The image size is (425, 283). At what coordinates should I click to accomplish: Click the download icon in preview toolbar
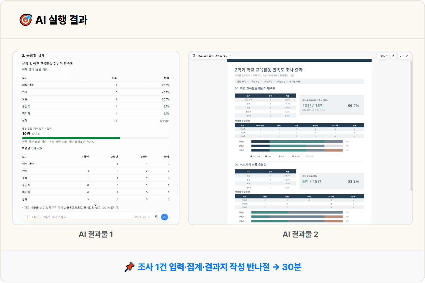(393, 56)
